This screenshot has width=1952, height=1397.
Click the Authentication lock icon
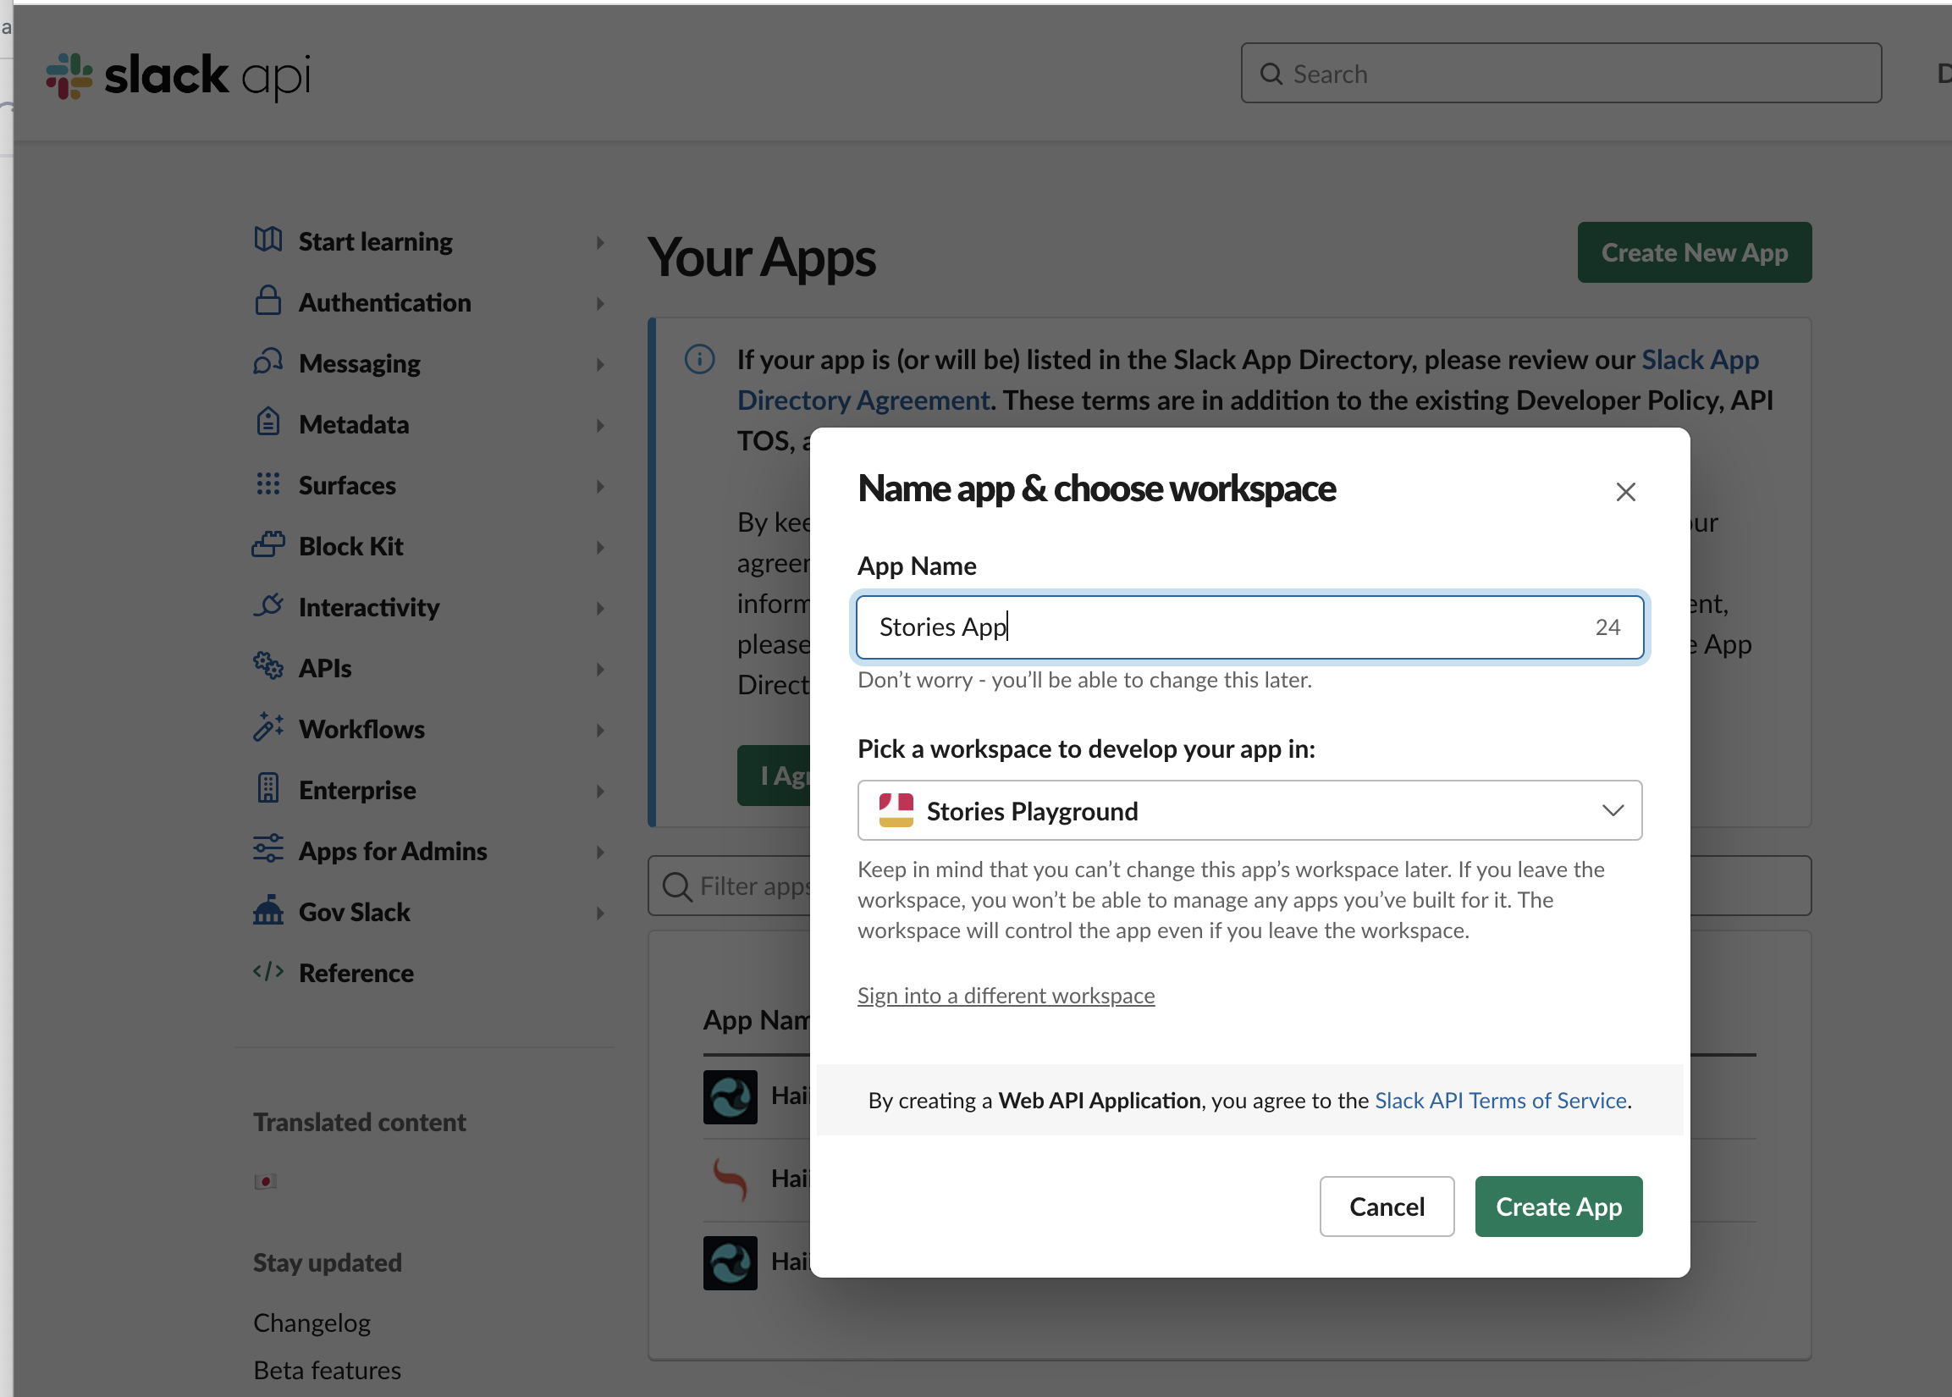[x=267, y=301]
